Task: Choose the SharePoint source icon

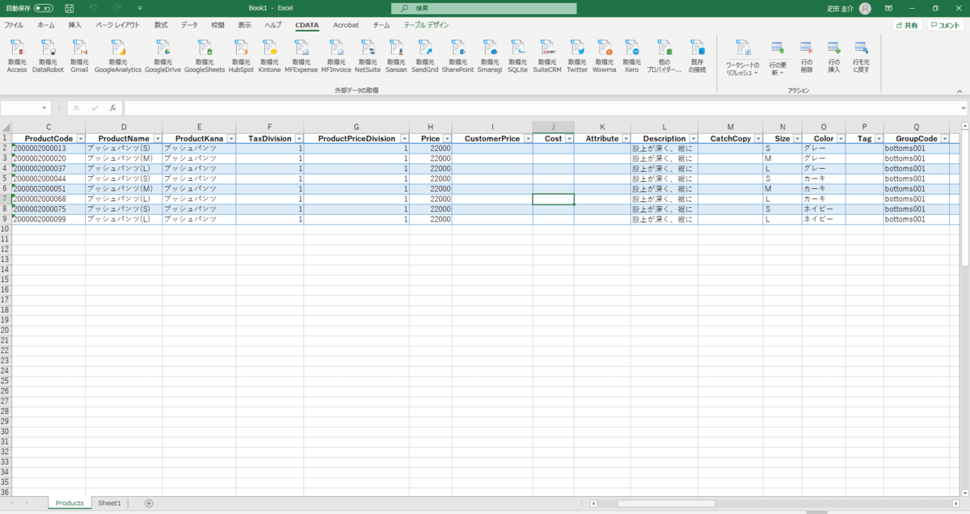Action: click(458, 48)
